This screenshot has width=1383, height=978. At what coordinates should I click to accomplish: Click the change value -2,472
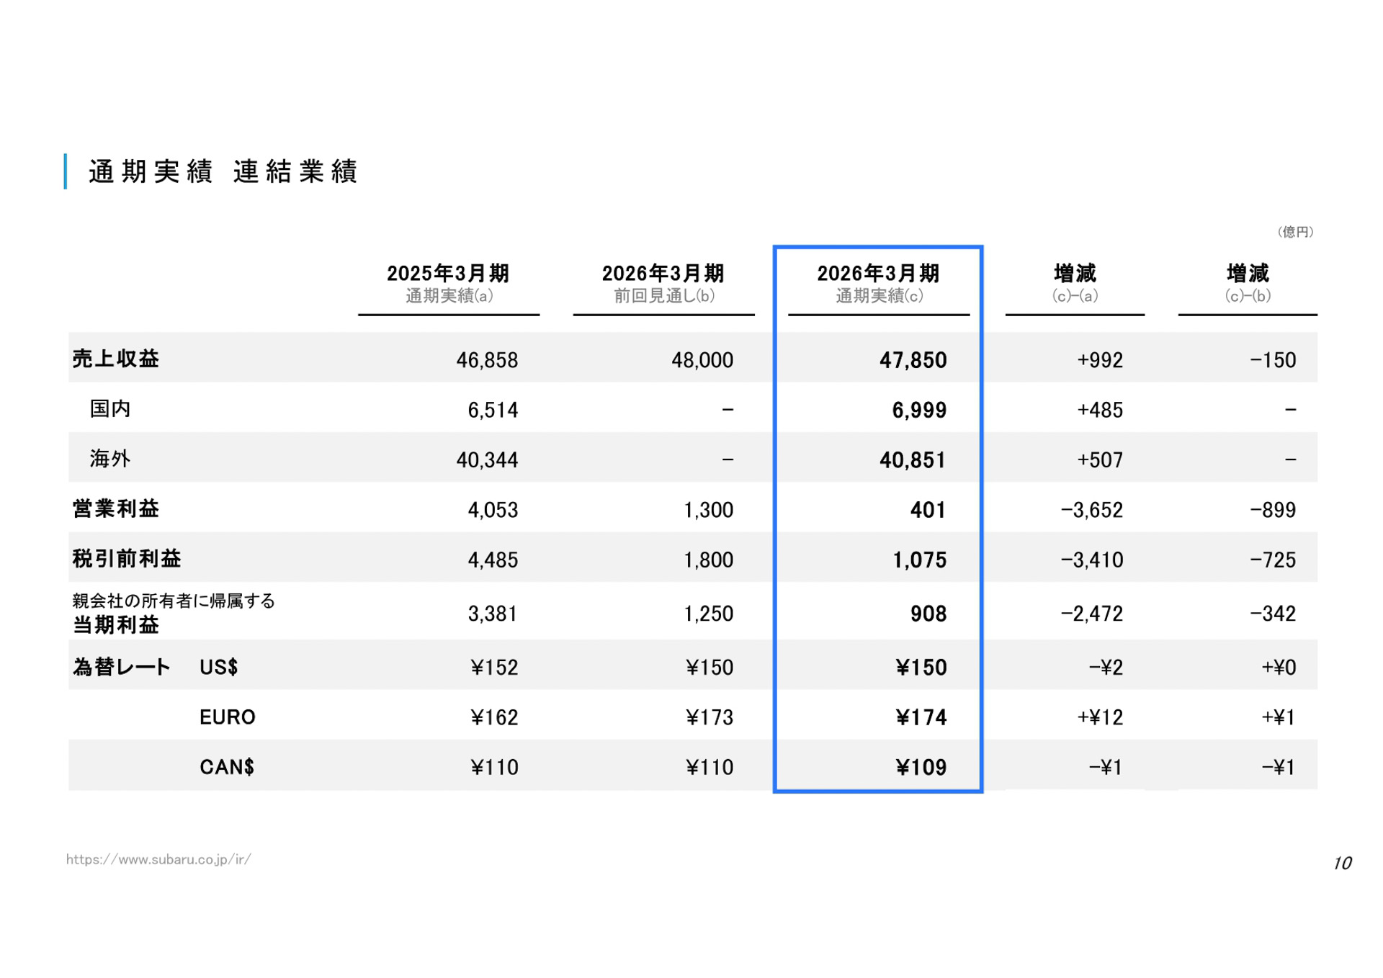[1092, 614]
